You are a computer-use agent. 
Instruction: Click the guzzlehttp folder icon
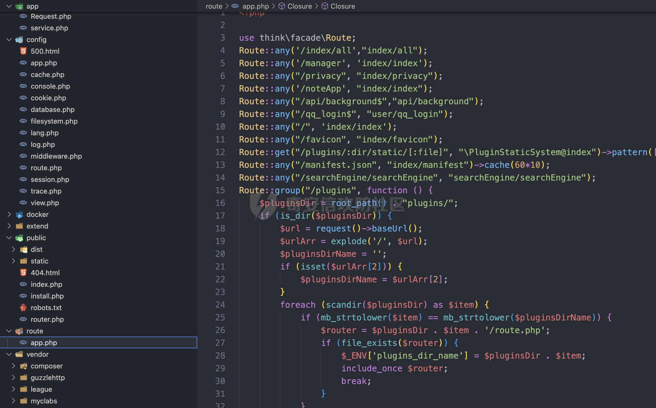(x=24, y=378)
